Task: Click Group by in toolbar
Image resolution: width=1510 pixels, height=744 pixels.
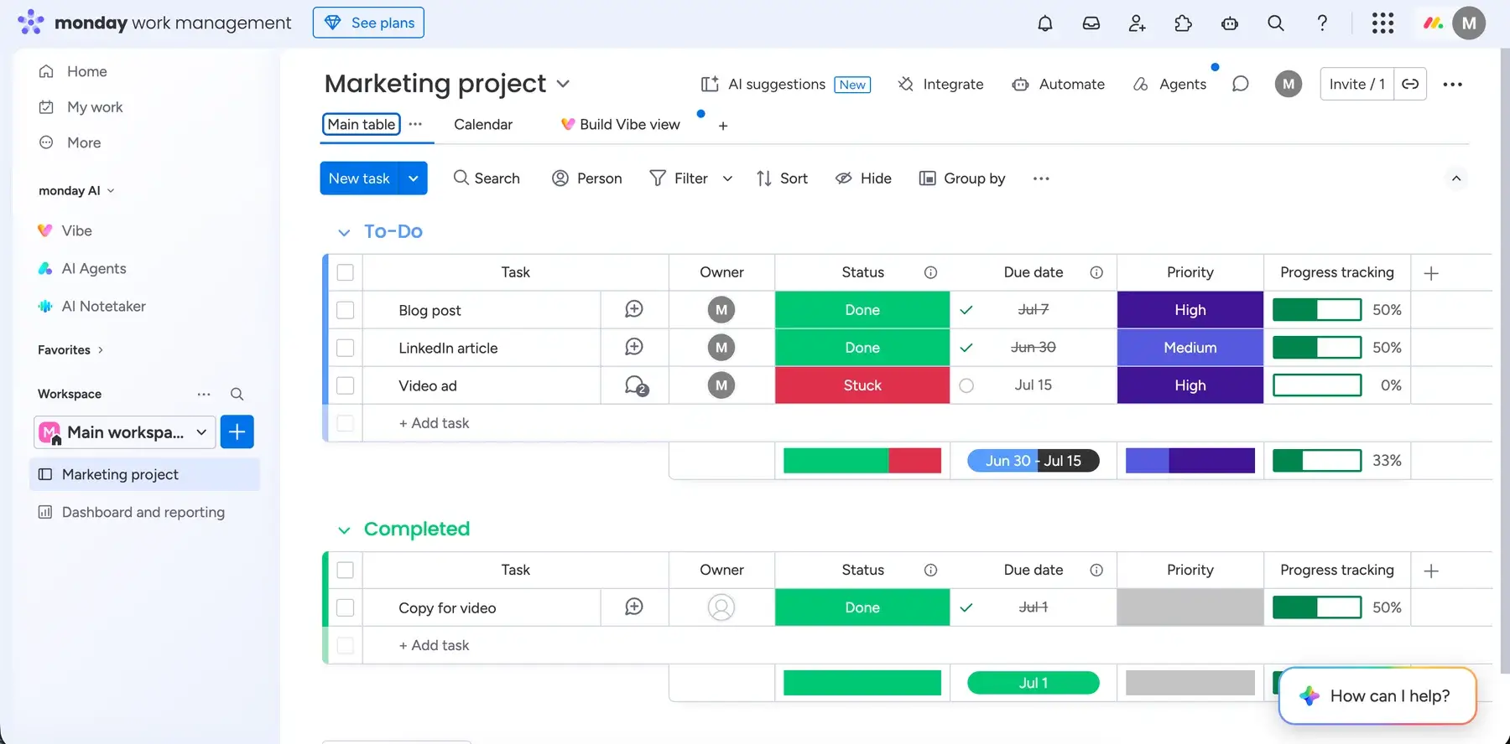Action: (x=962, y=178)
